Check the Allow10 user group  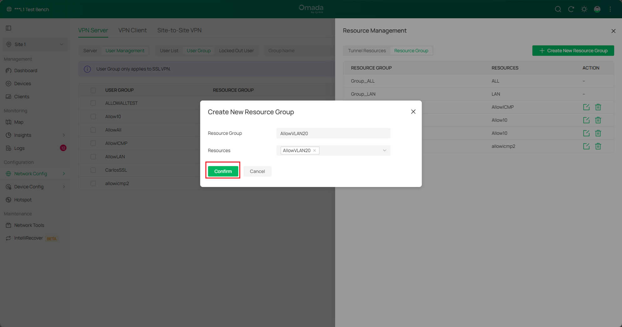93,117
